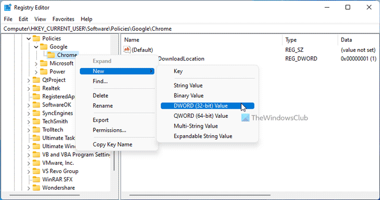Image resolution: width=380 pixels, height=200 pixels.
Task: Open the Edit menu
Action: 23,19
